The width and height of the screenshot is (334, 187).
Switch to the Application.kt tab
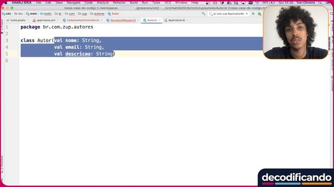point(176,20)
